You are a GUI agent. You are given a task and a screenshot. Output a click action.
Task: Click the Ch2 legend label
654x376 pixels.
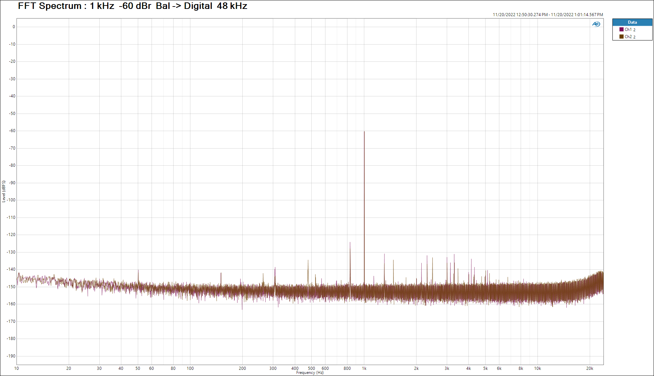coord(628,37)
